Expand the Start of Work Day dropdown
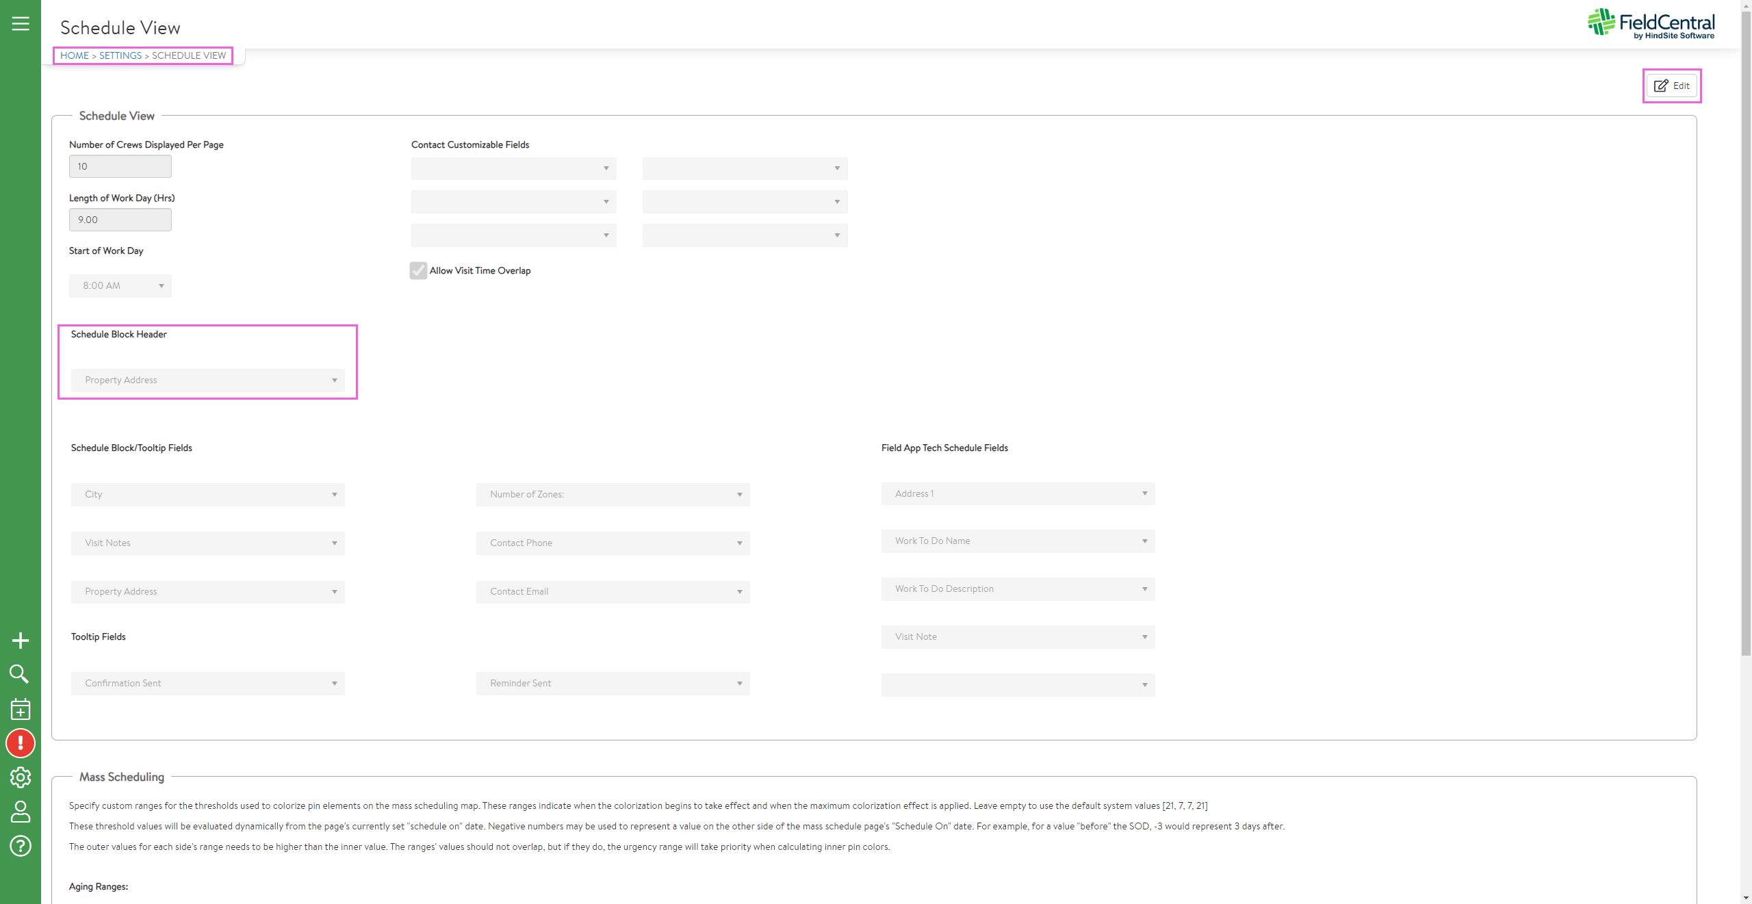 [x=120, y=286]
